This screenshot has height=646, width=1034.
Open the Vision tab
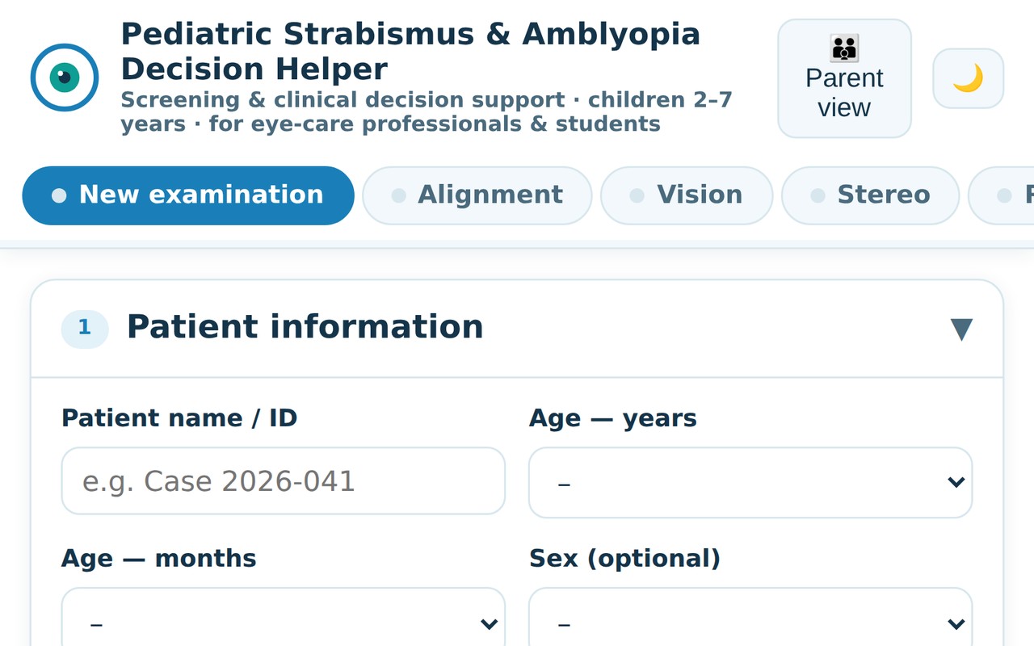[687, 195]
